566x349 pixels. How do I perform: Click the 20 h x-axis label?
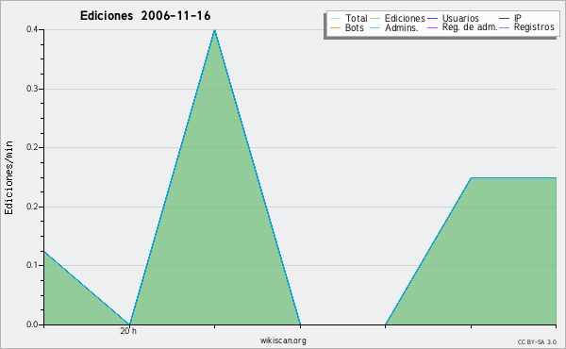click(128, 331)
